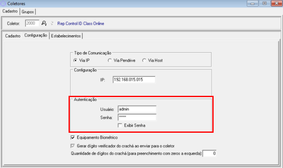Click the crachá digit quantity field
The image size is (283, 168).
[209, 154]
